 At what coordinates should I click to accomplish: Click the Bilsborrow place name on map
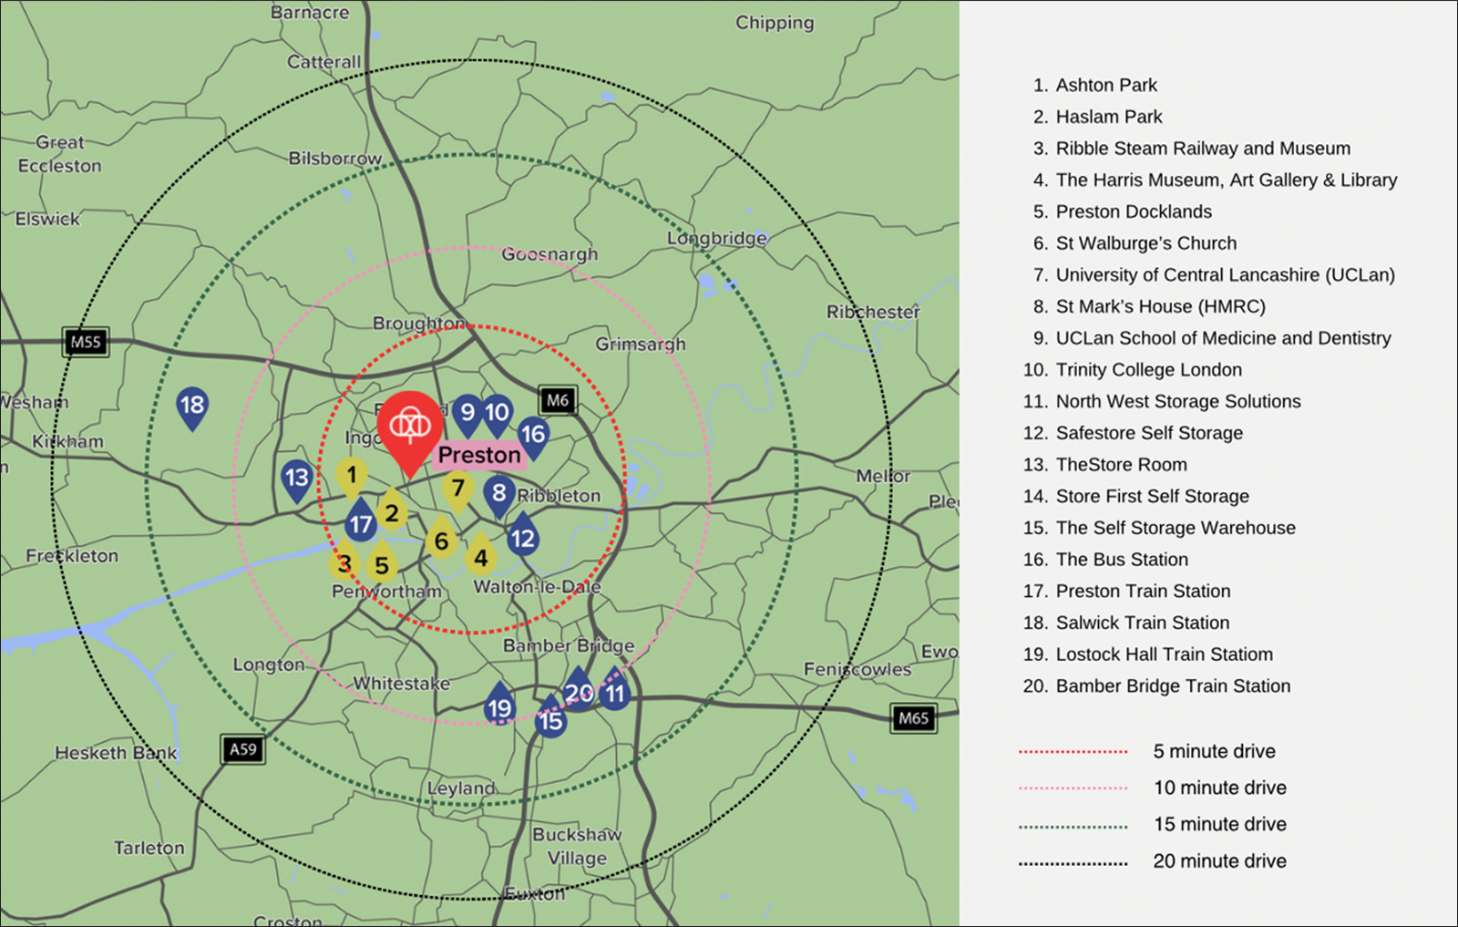335,158
